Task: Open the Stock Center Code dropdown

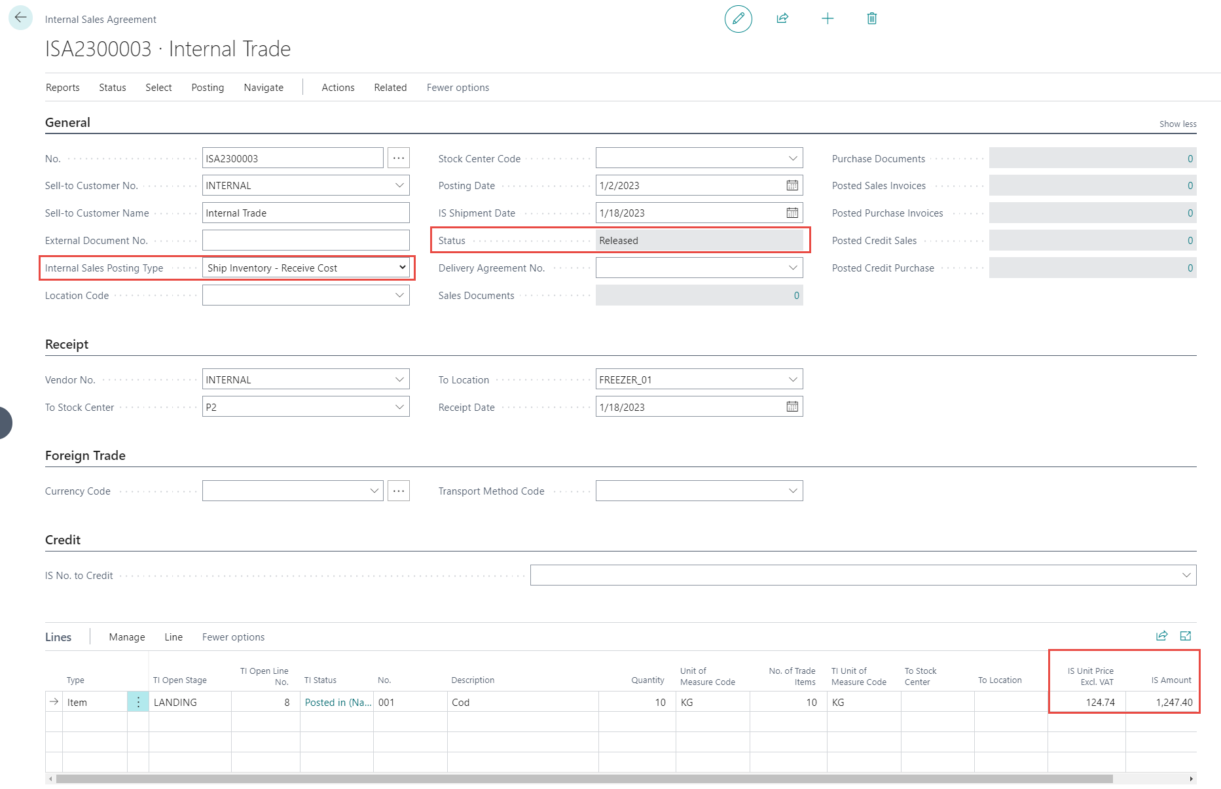Action: (793, 158)
